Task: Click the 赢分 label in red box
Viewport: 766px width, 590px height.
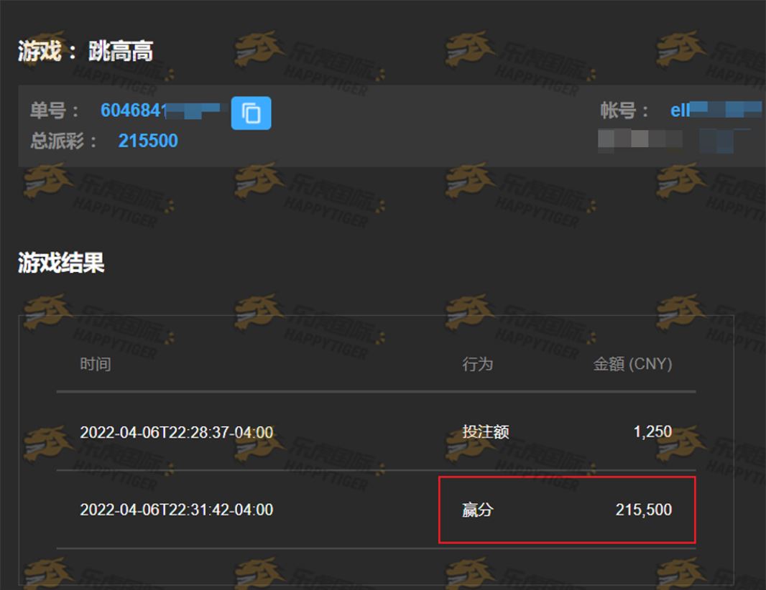Action: 477,510
